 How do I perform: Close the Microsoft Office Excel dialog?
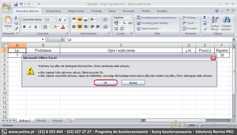point(213,57)
